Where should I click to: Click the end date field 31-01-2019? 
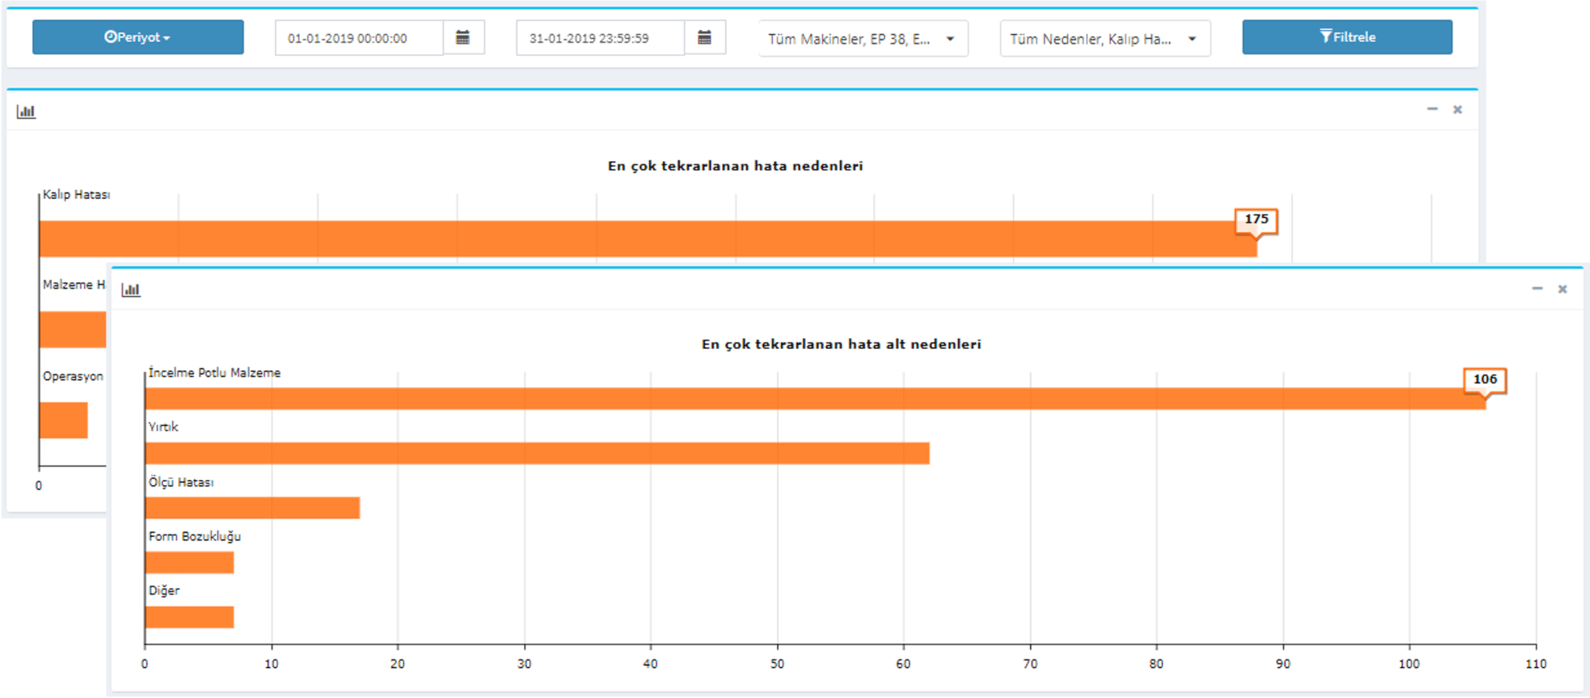601,38
